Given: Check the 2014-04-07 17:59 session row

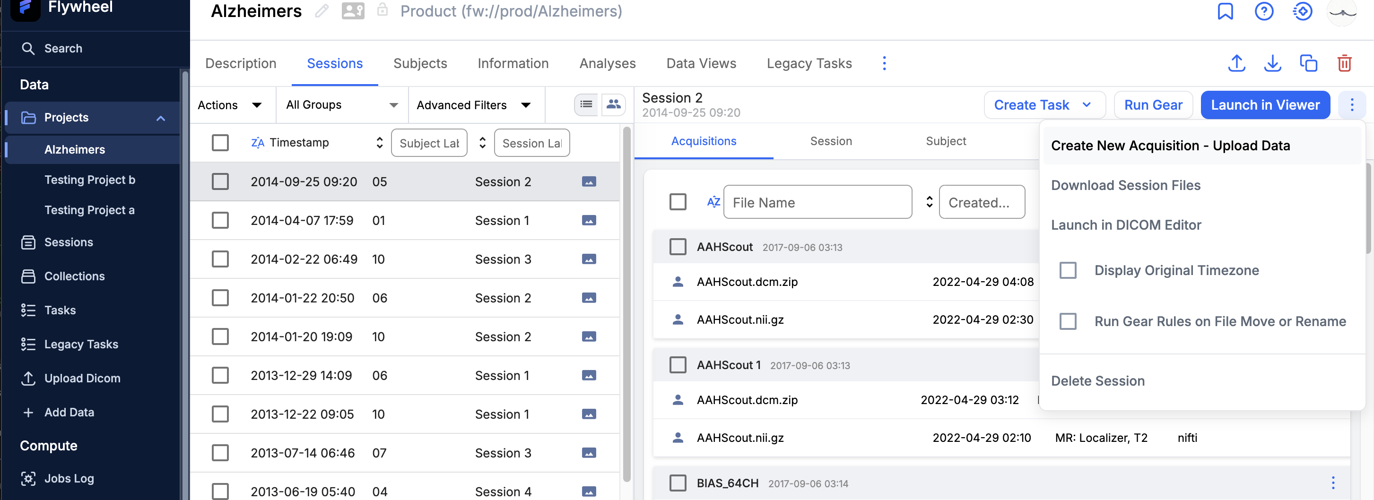Looking at the screenshot, I should pos(220,221).
